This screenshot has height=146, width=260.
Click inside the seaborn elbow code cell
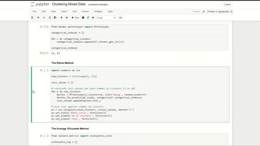click(139, 94)
